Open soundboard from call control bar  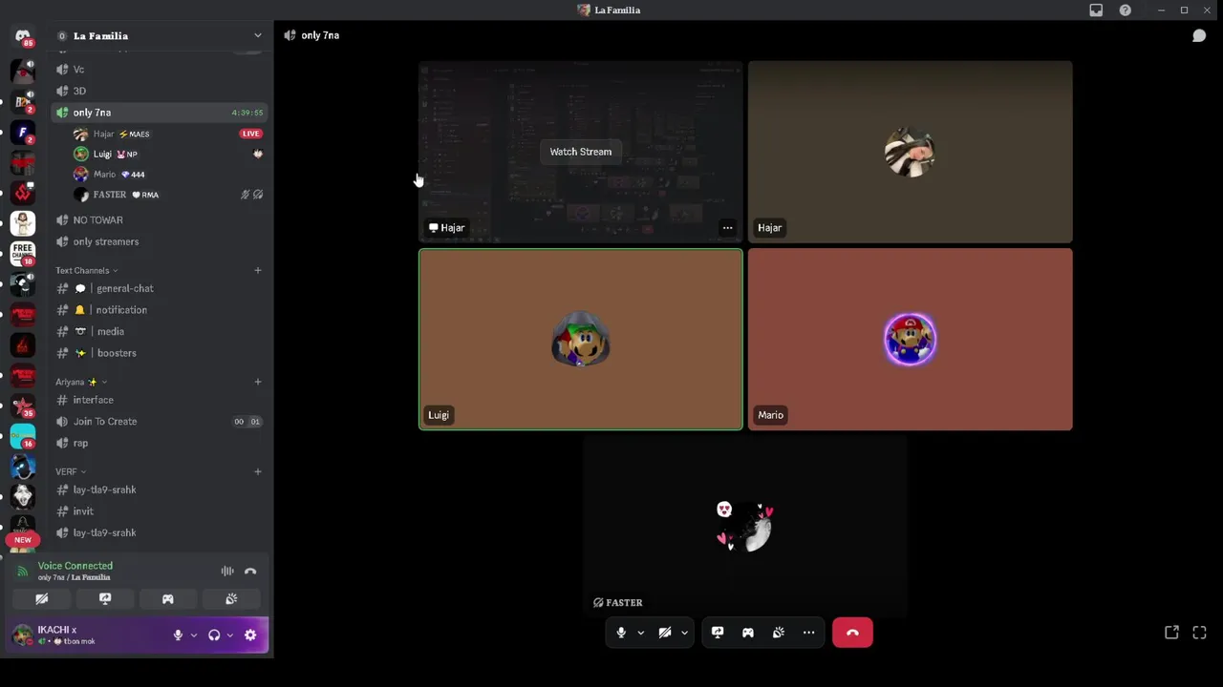tap(779, 633)
